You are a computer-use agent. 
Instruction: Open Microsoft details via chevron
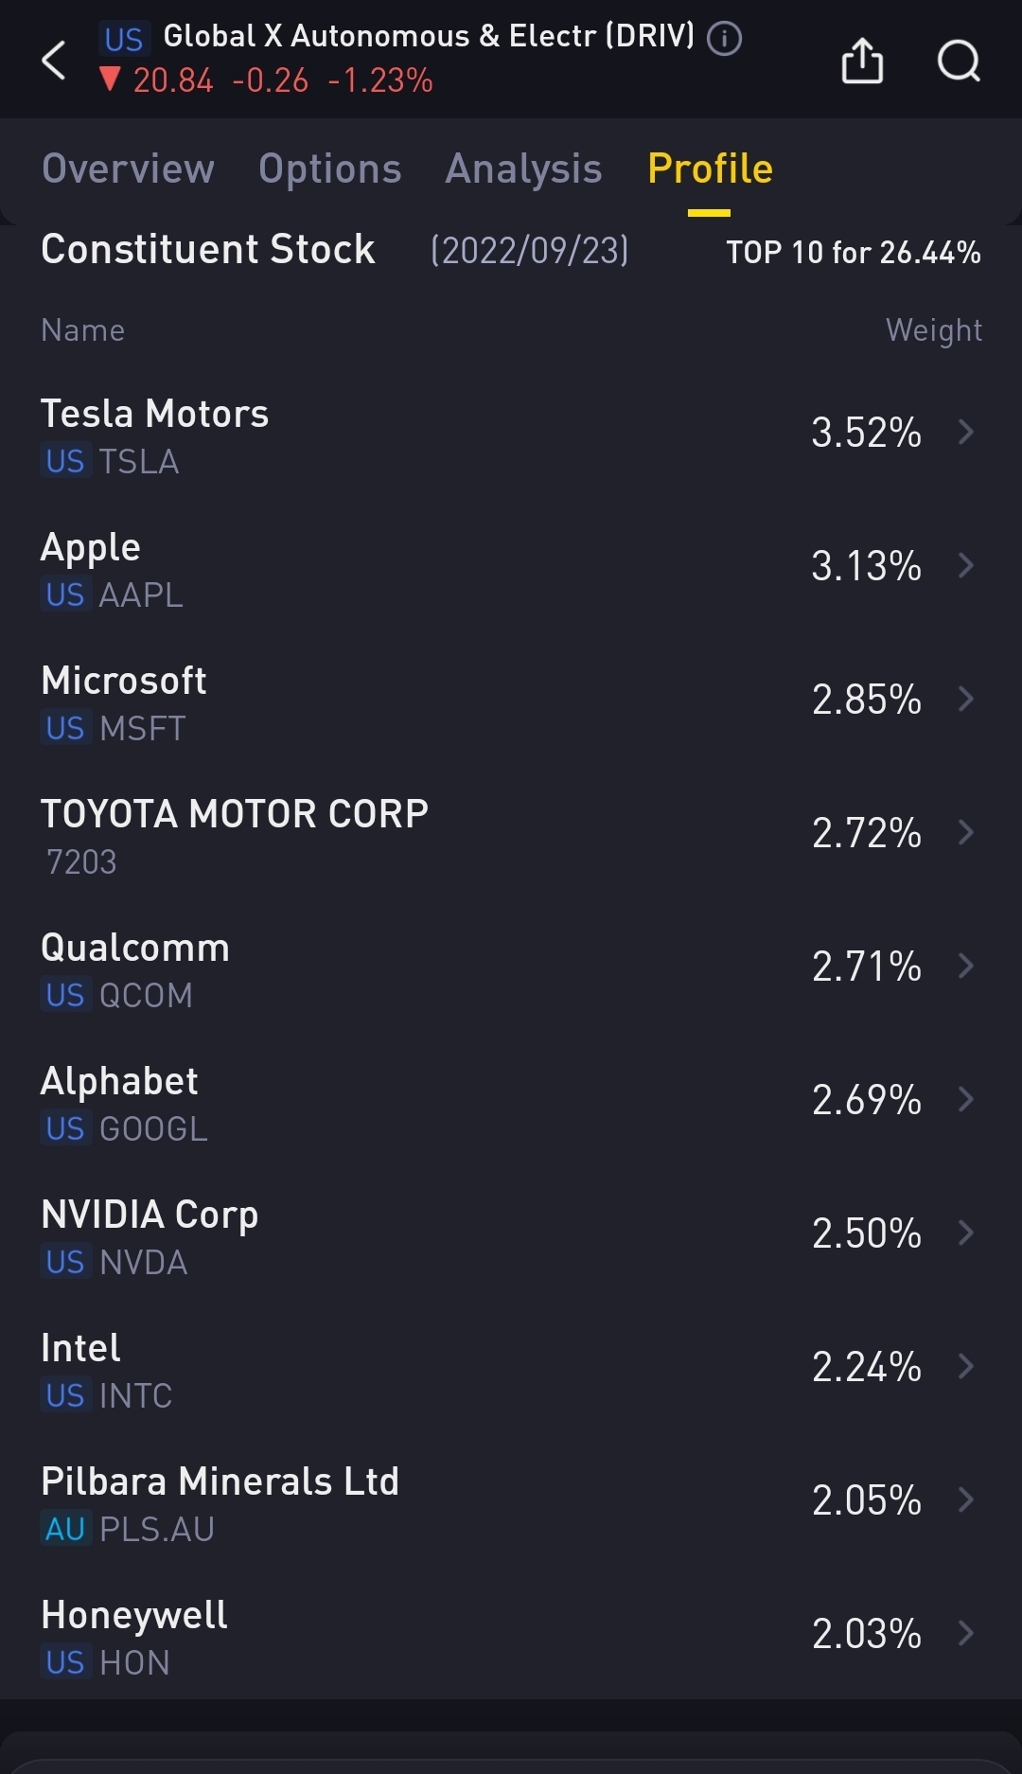965,700
